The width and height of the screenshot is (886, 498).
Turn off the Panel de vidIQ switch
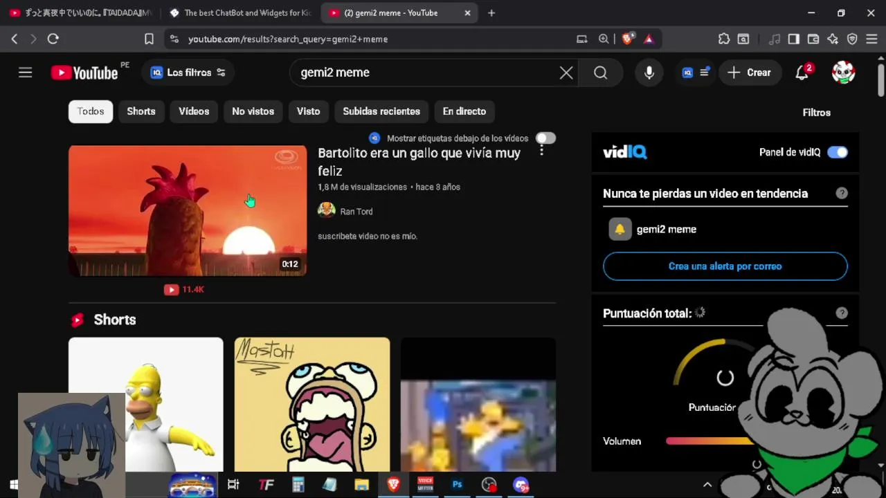point(838,152)
